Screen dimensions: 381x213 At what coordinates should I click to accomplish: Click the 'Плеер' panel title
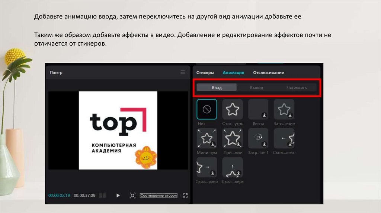click(x=56, y=72)
